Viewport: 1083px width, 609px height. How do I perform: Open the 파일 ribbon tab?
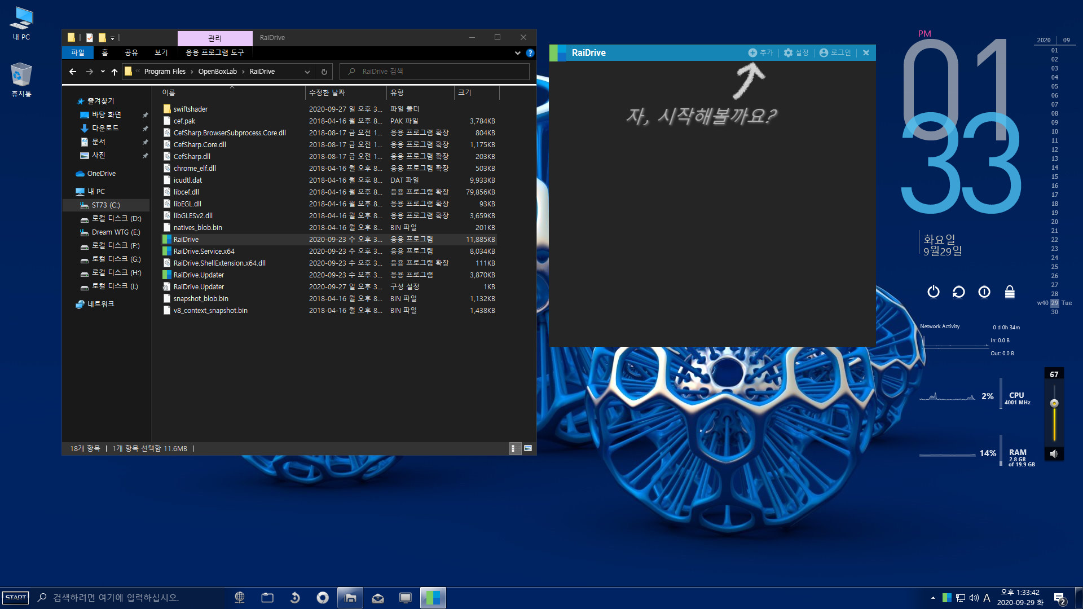pos(78,52)
